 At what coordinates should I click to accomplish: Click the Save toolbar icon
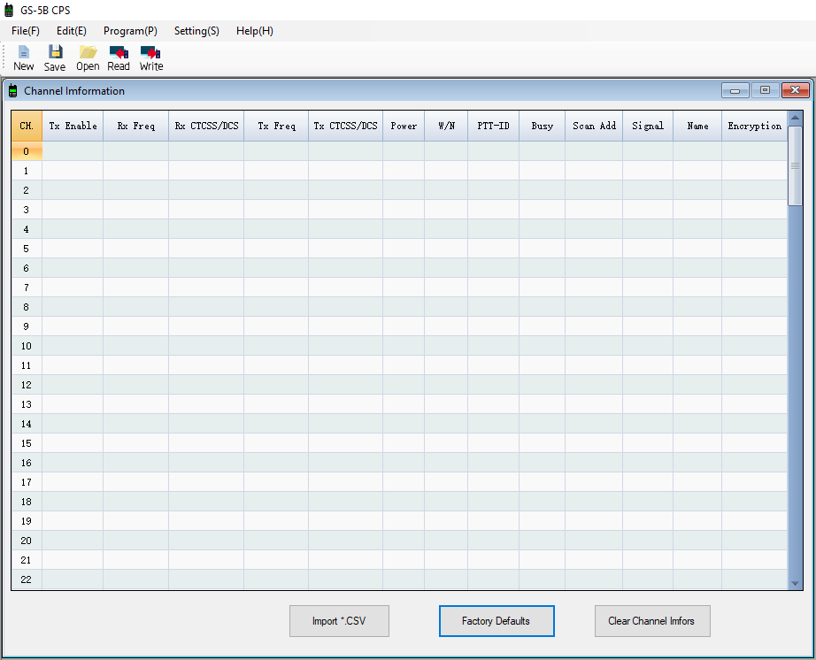click(x=55, y=53)
